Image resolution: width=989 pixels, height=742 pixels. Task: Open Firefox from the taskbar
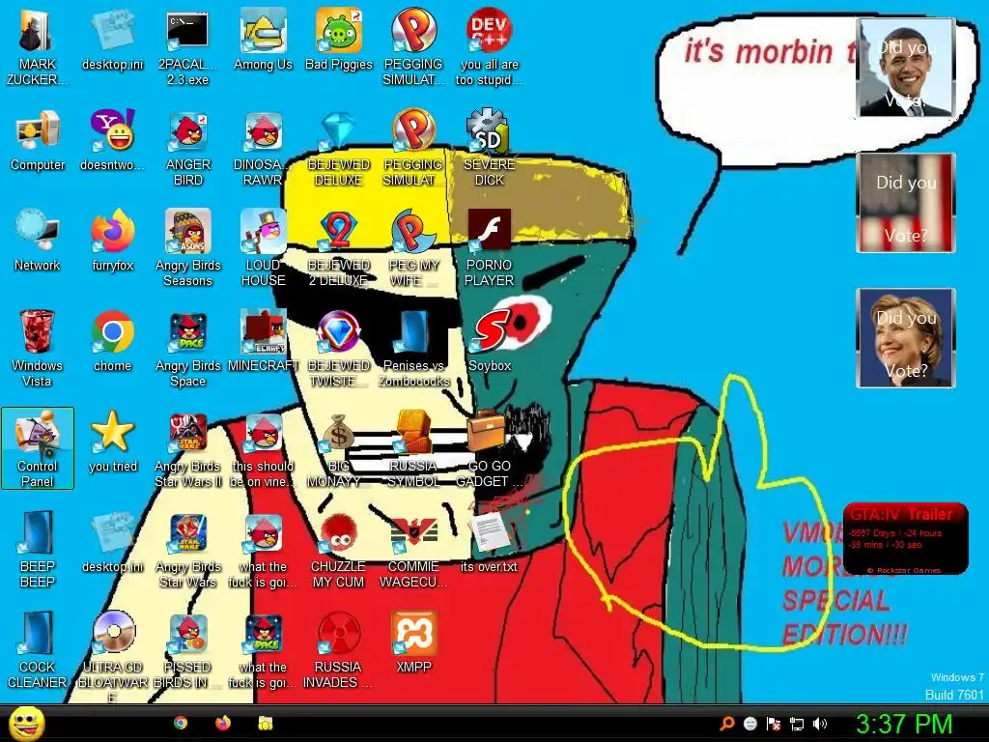tap(223, 723)
